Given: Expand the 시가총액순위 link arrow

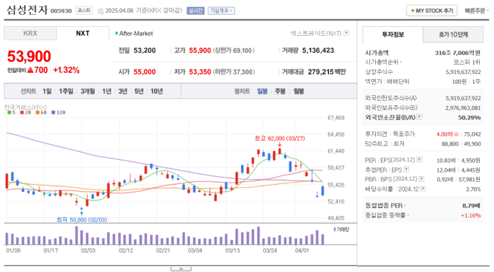Looking at the screenshot, I should tap(401, 62).
